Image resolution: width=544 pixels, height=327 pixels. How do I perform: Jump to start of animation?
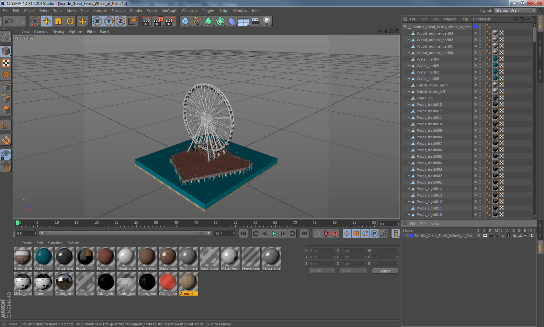[x=244, y=233]
